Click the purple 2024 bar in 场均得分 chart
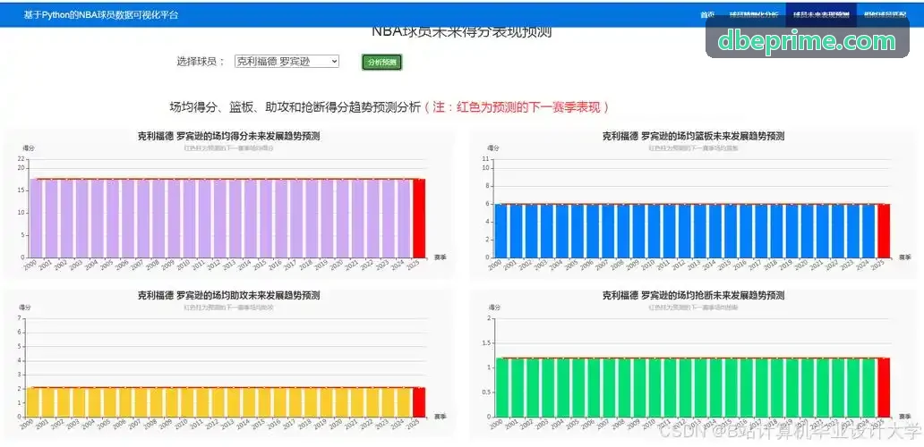The height and width of the screenshot is (447, 924). (404, 218)
